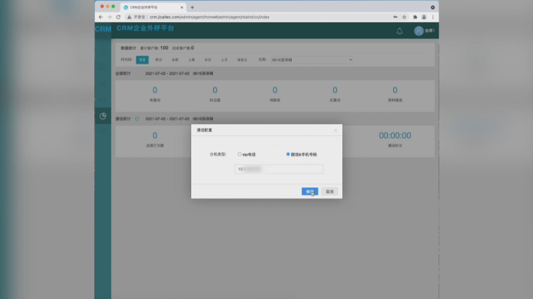Viewport: 533px width, 299px height.
Task: Select the 本月 time period tab
Action: point(208,60)
